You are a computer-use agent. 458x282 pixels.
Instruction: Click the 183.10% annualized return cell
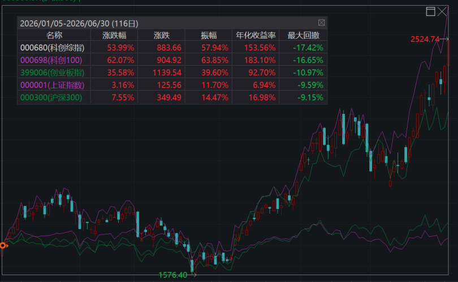click(x=260, y=60)
